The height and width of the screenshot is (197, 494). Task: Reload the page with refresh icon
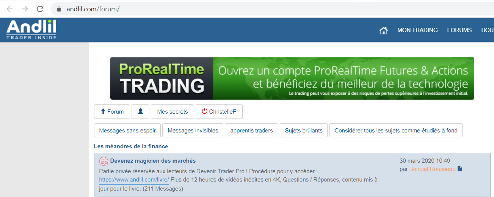40,9
